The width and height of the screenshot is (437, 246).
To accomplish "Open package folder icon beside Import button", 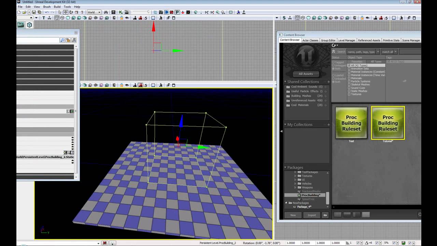I will 325,215.
